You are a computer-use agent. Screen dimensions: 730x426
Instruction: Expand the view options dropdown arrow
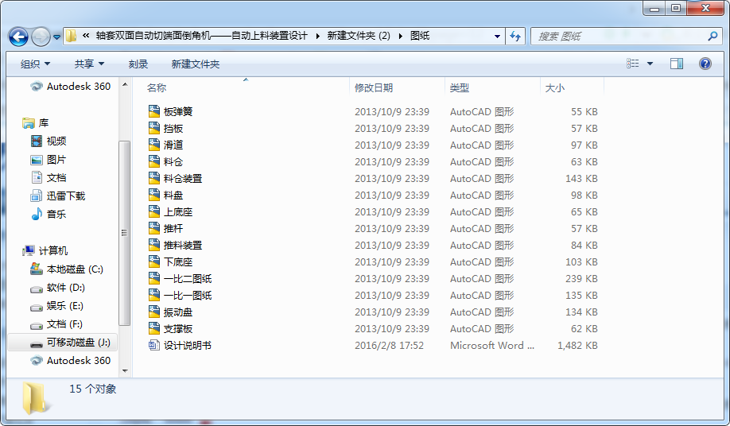650,64
